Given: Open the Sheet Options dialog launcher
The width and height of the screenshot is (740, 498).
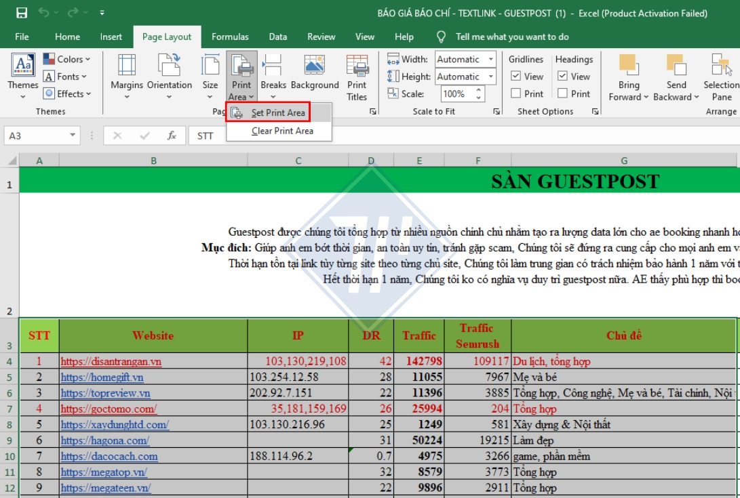Looking at the screenshot, I should pos(595,112).
